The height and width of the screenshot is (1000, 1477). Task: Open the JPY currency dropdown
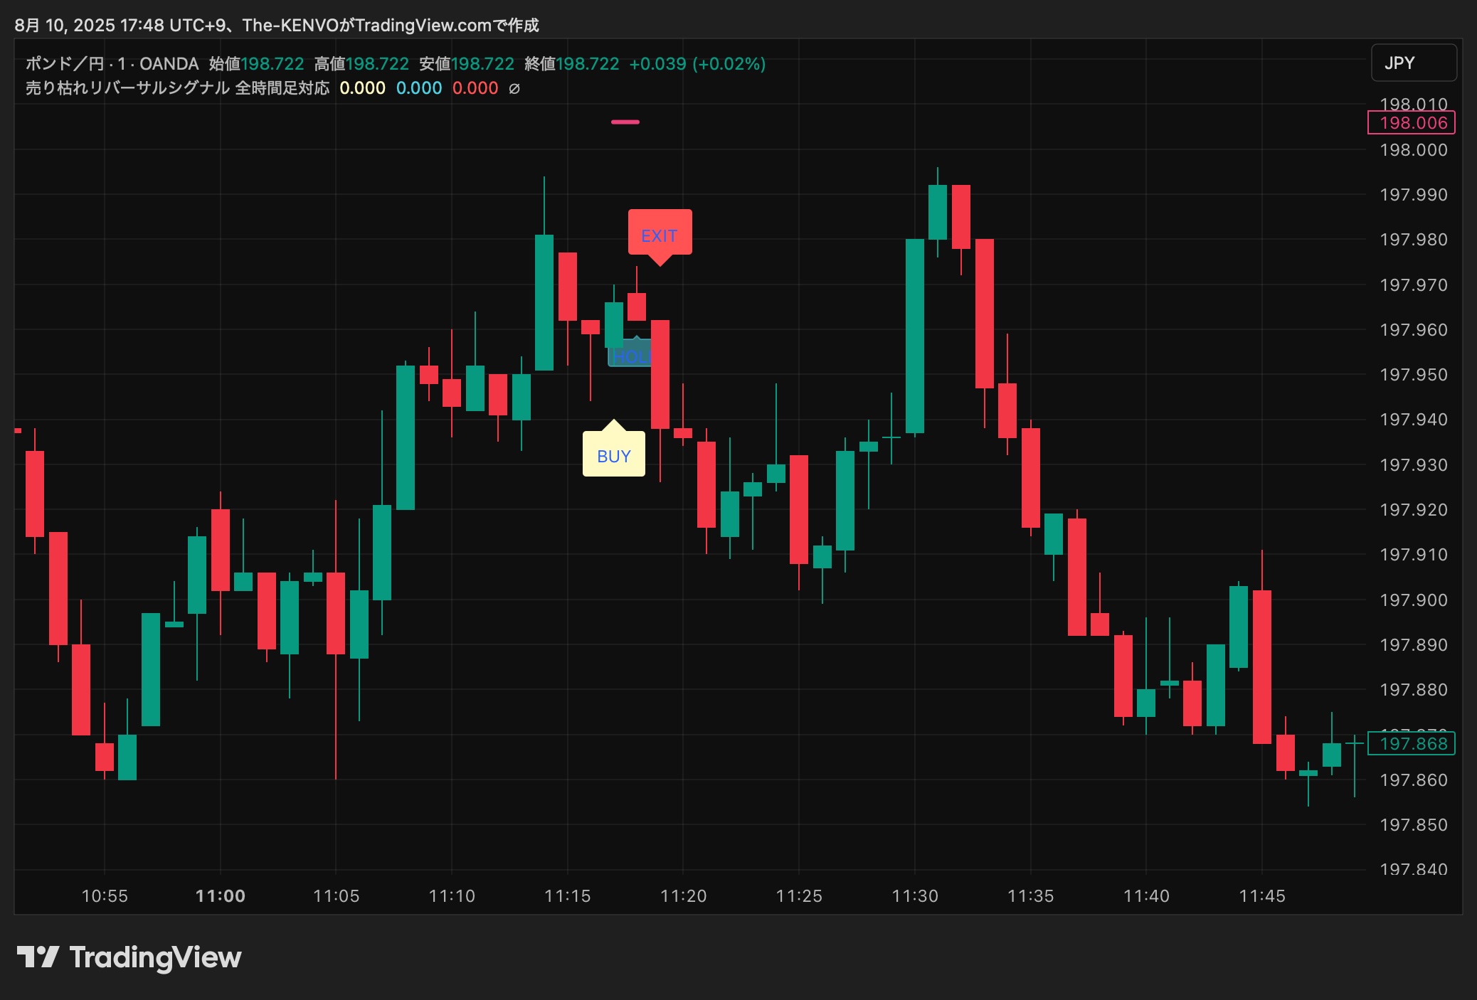(x=1413, y=63)
